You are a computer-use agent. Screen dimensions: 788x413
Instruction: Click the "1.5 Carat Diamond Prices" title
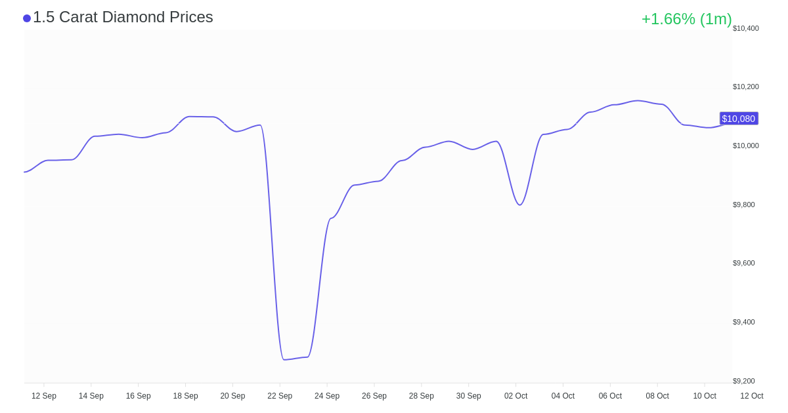click(123, 17)
